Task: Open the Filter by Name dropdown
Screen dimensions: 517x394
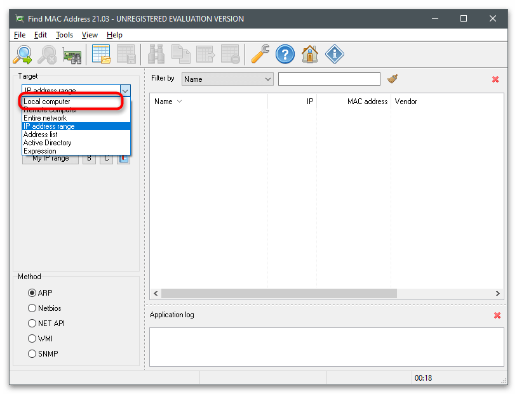Action: point(227,79)
